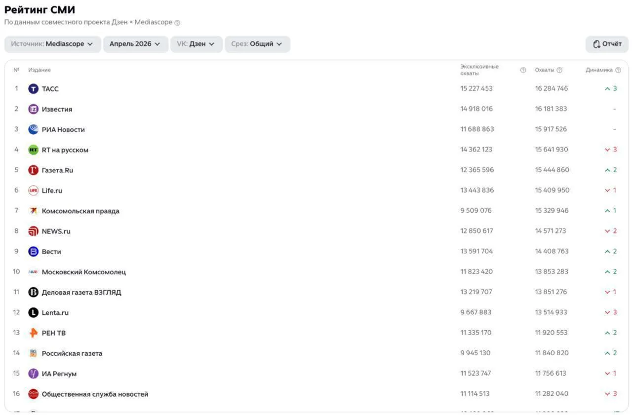Viewport: 632px width, 415px height.
Task: Click exclusive reach value 14 918 016
Action: pyautogui.click(x=476, y=109)
